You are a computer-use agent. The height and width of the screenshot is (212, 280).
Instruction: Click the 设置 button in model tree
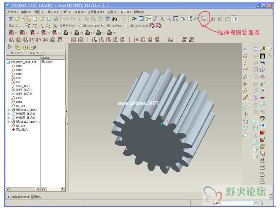[35, 53]
